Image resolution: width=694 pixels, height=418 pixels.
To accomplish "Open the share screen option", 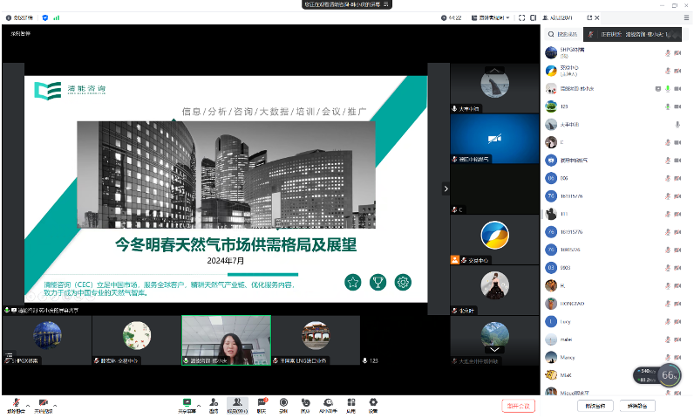I will click(187, 405).
